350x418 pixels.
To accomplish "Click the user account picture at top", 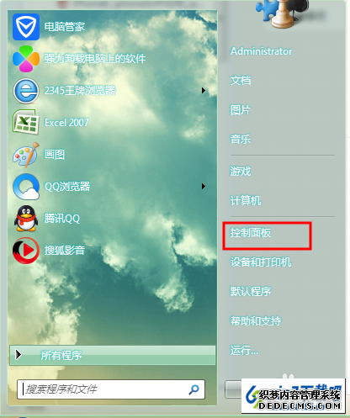I will (x=282, y=13).
